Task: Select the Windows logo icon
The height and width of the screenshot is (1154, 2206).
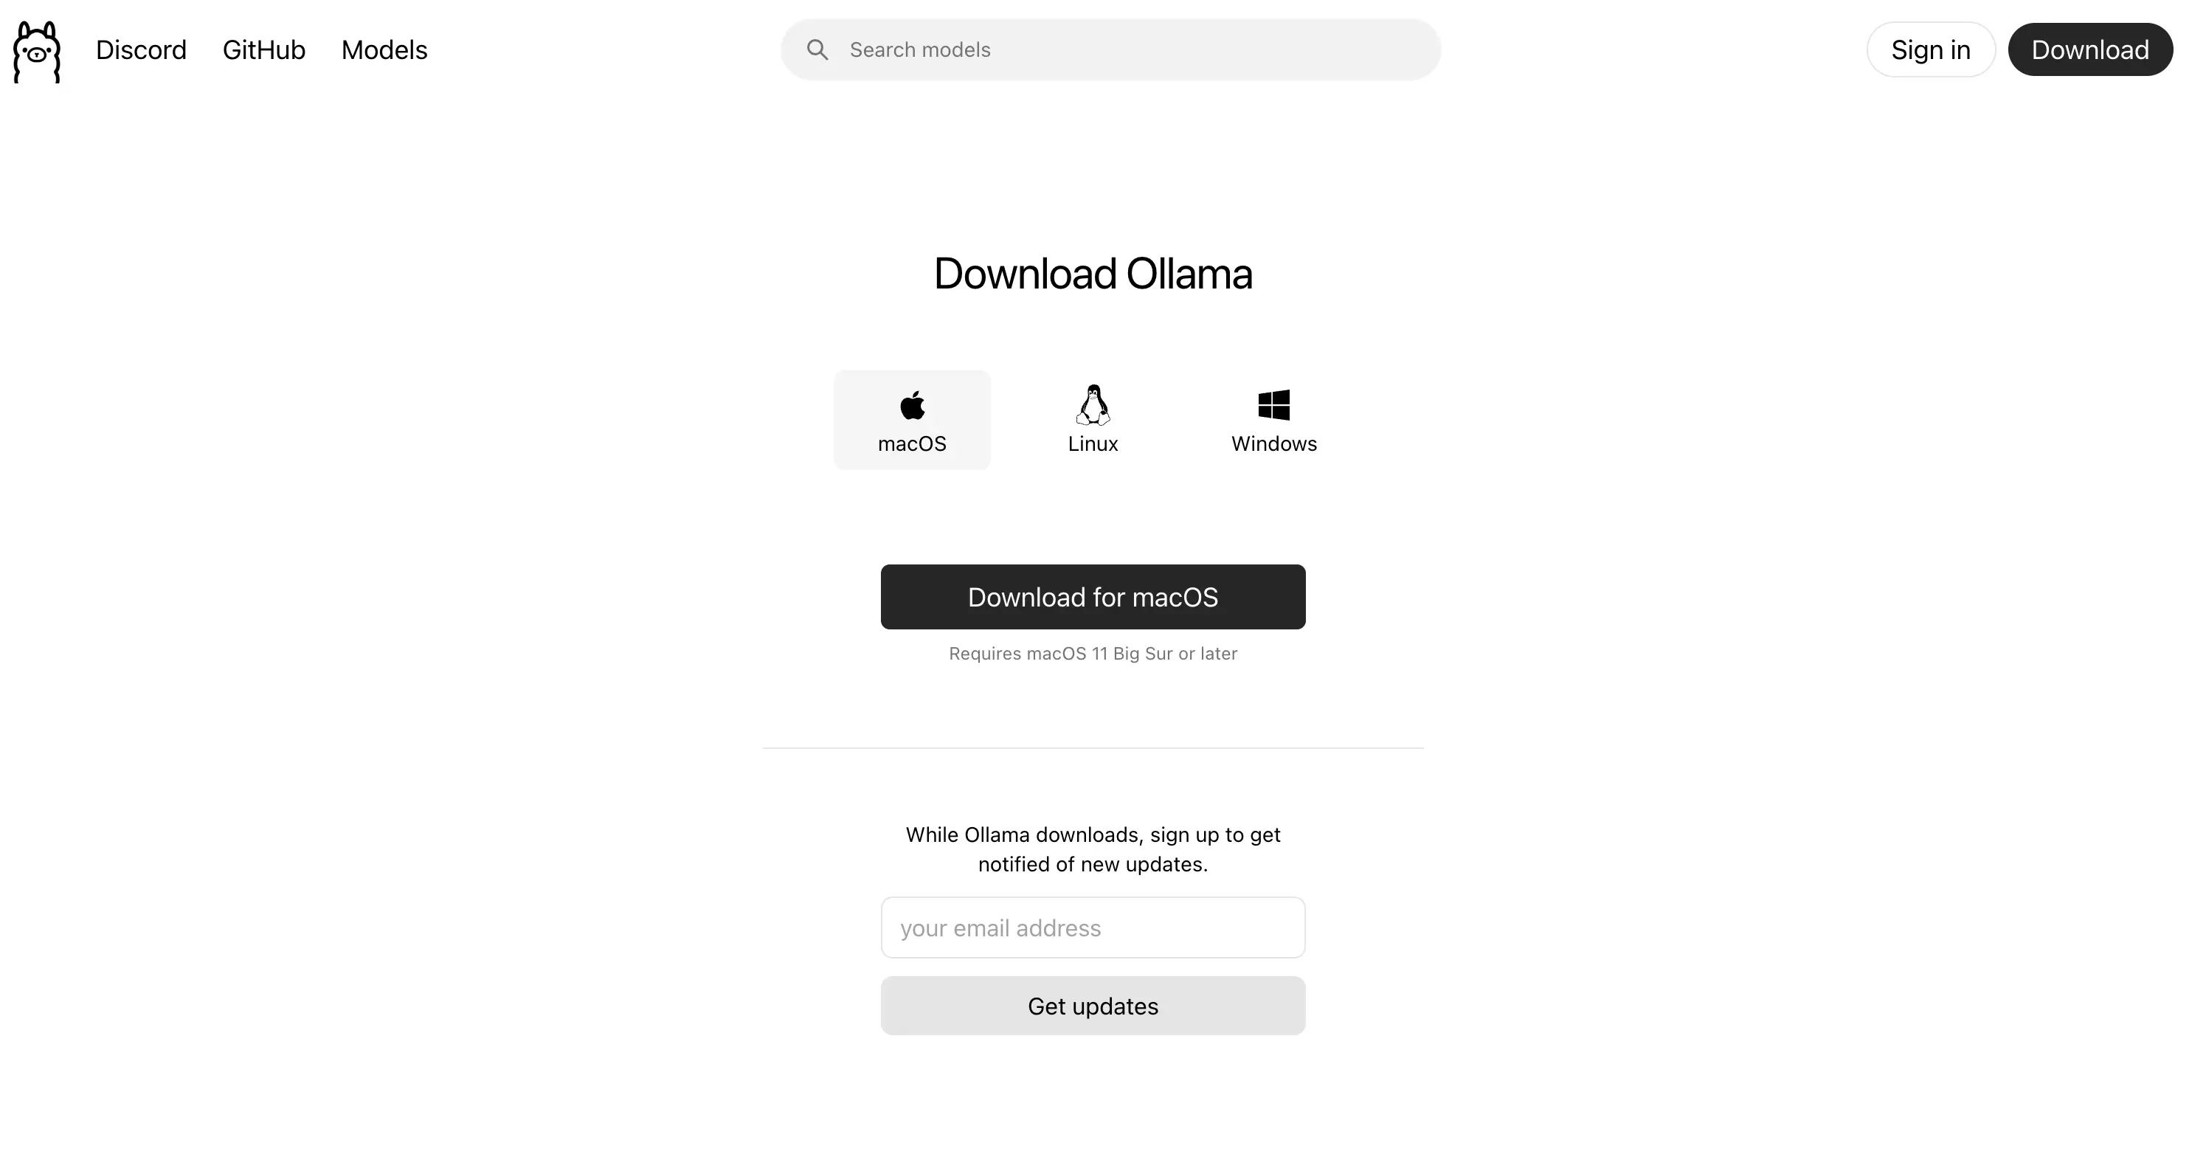Action: pos(1273,404)
